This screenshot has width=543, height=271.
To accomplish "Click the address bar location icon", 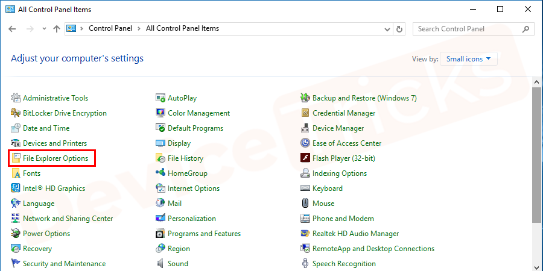I will coord(71,29).
